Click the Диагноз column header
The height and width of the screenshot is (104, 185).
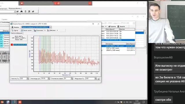coord(127,29)
